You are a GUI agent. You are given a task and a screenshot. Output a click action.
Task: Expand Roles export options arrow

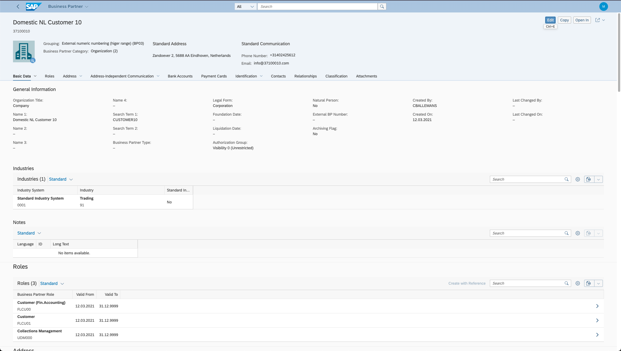pos(599,283)
